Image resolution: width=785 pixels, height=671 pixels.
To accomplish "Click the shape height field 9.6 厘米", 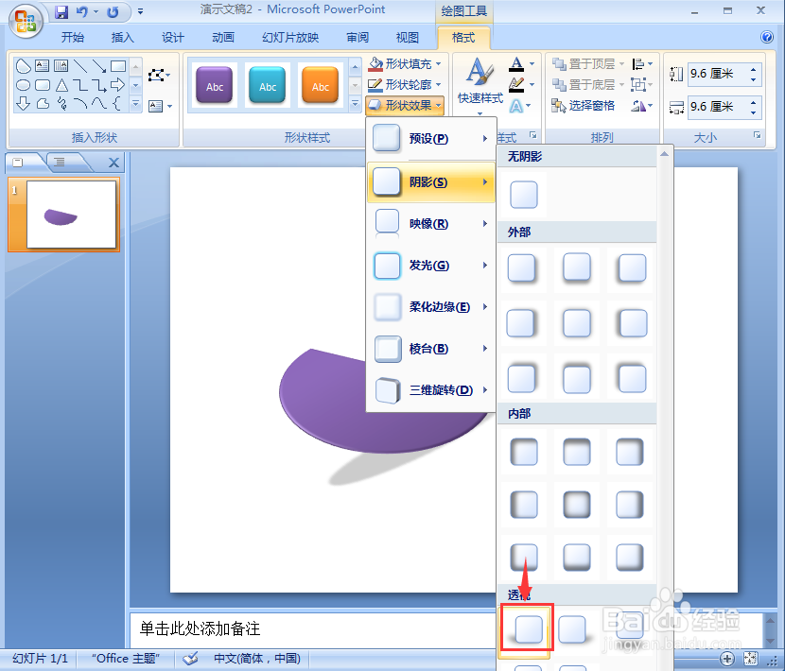I will [x=718, y=74].
